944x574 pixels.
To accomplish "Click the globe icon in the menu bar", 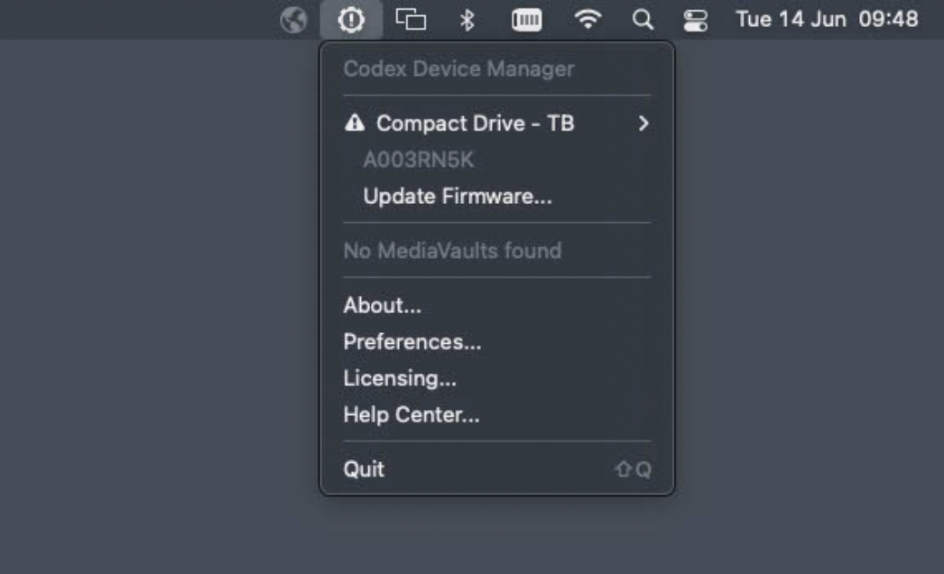I will 294,20.
